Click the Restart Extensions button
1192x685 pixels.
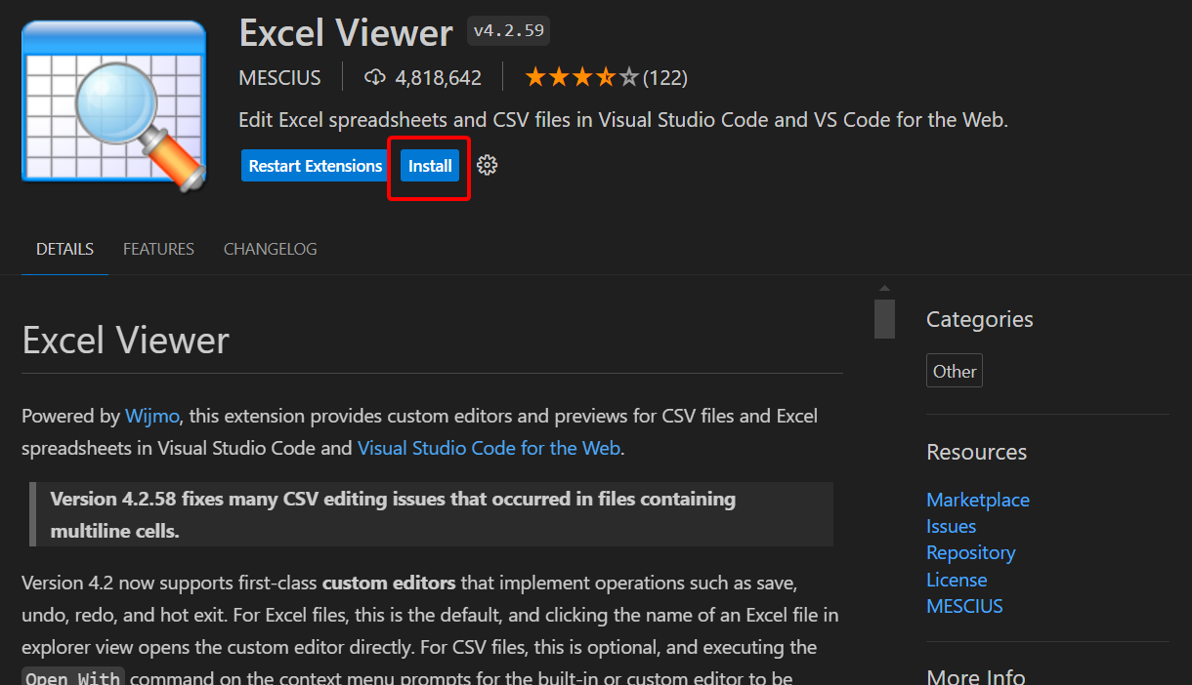314,166
